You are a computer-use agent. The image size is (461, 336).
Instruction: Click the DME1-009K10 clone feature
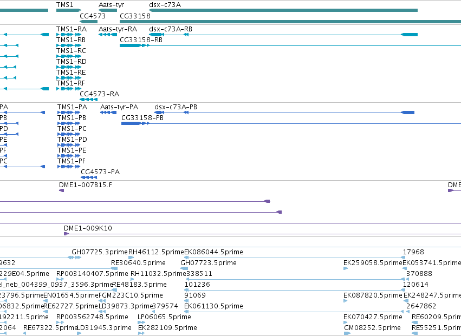click(x=262, y=234)
